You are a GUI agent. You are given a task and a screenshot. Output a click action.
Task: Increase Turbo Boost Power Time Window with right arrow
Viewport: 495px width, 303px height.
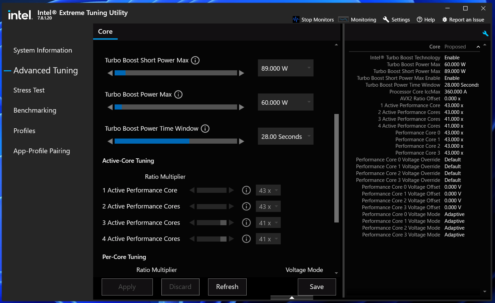click(242, 141)
